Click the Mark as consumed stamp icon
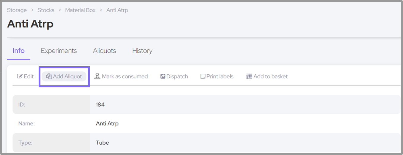 pyautogui.click(x=97, y=76)
